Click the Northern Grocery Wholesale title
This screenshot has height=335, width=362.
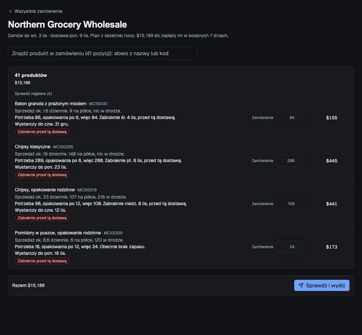click(67, 25)
